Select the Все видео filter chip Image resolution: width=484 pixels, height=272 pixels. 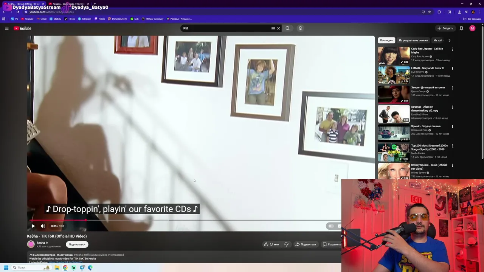tap(386, 40)
